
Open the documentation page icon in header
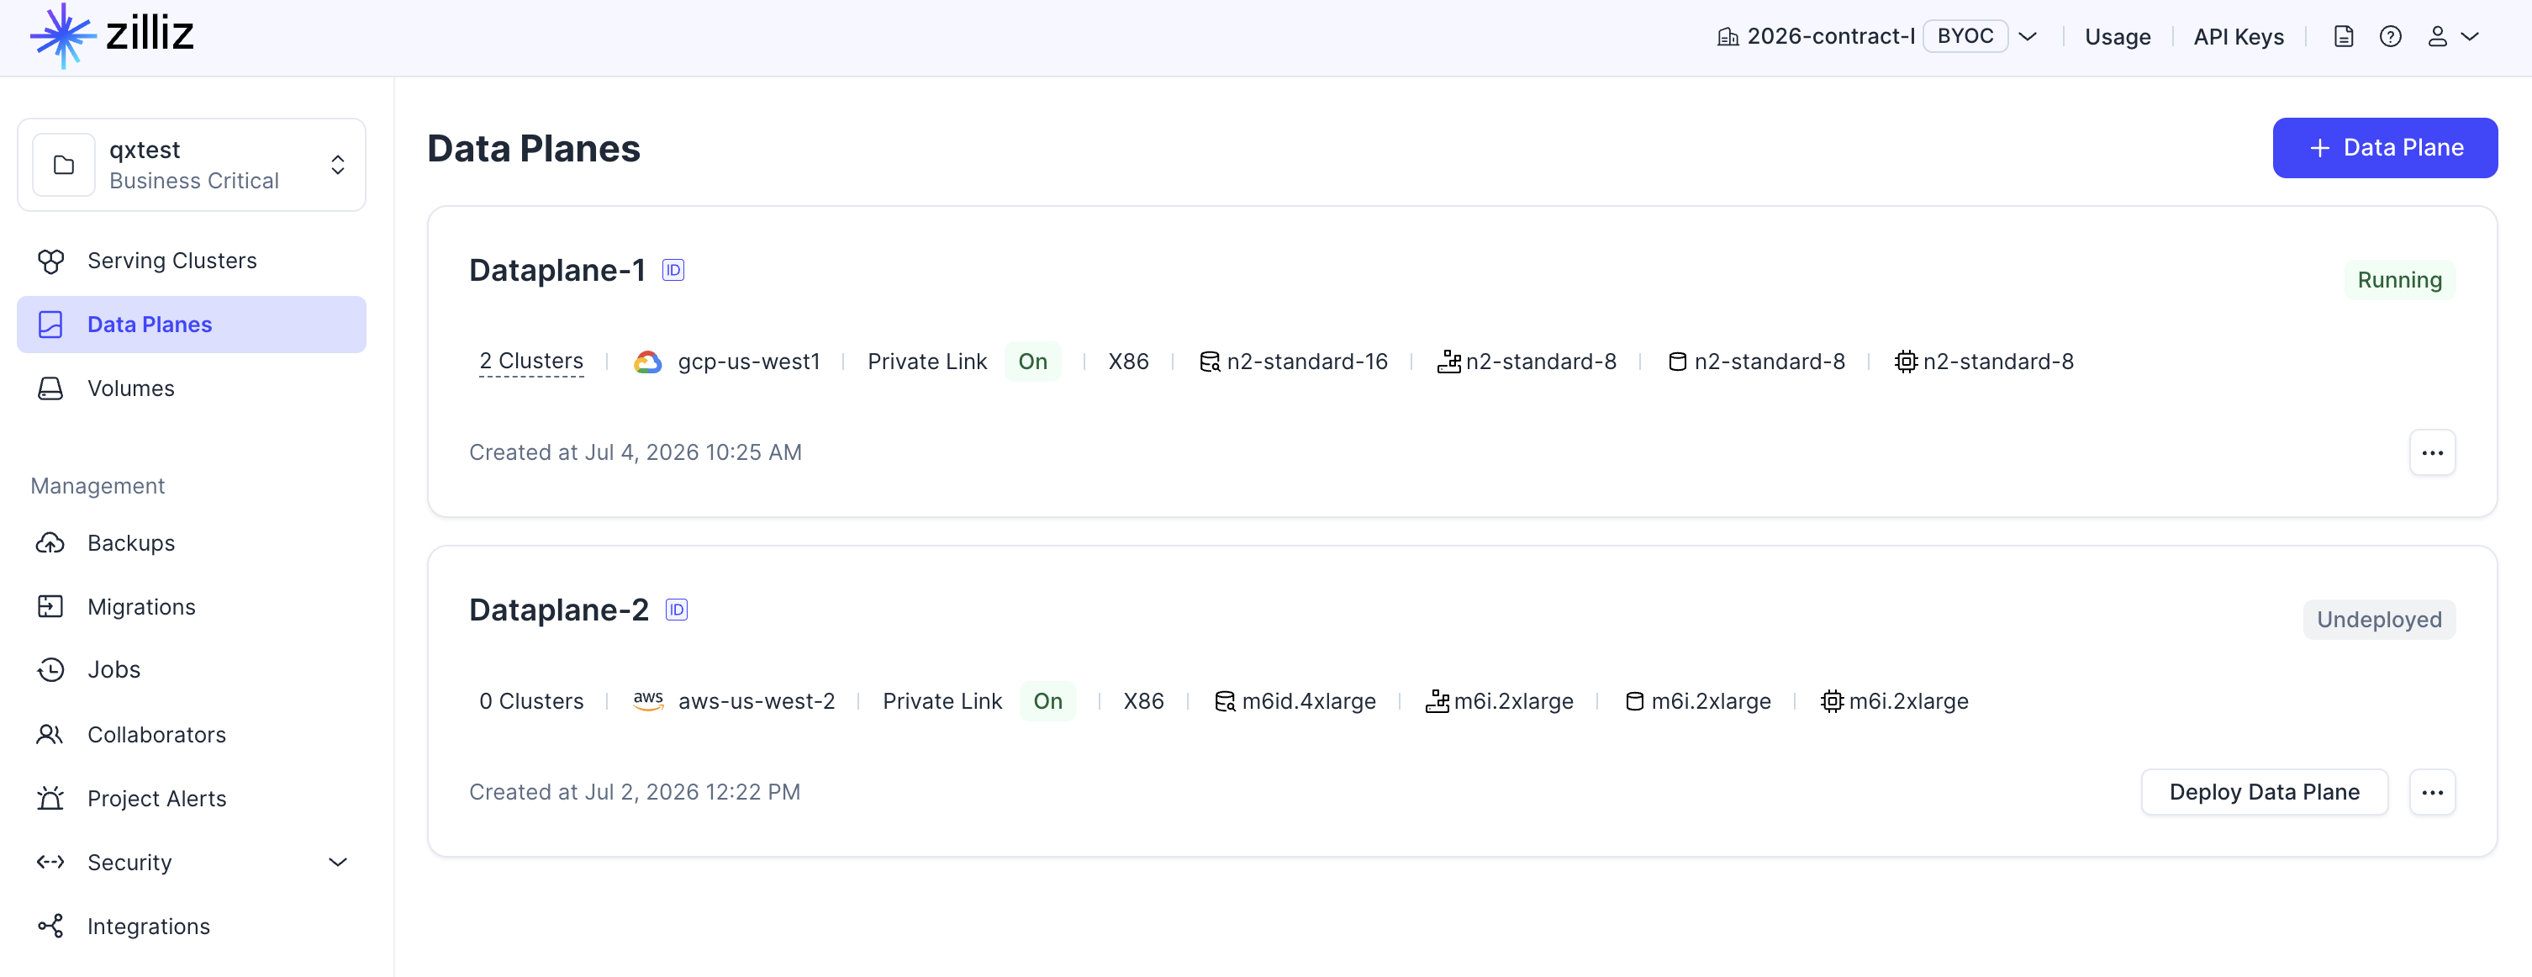pyautogui.click(x=2344, y=36)
